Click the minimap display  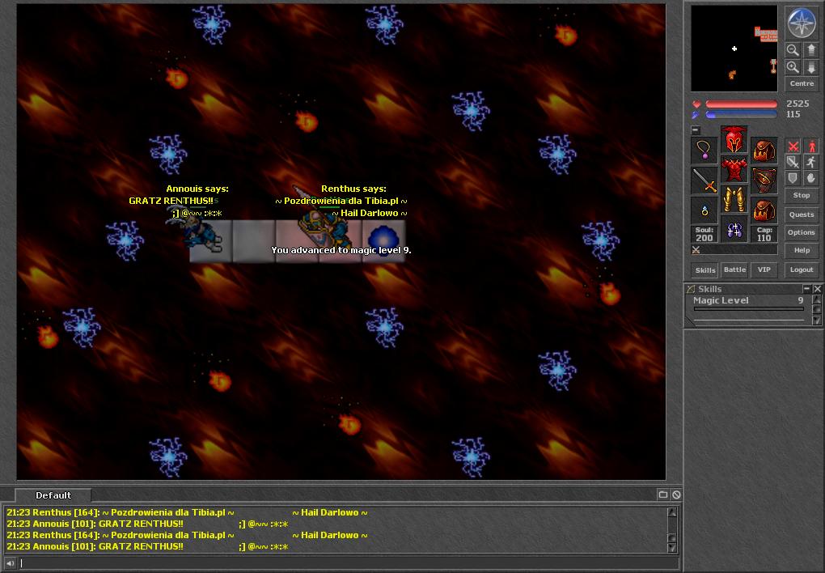(x=734, y=49)
